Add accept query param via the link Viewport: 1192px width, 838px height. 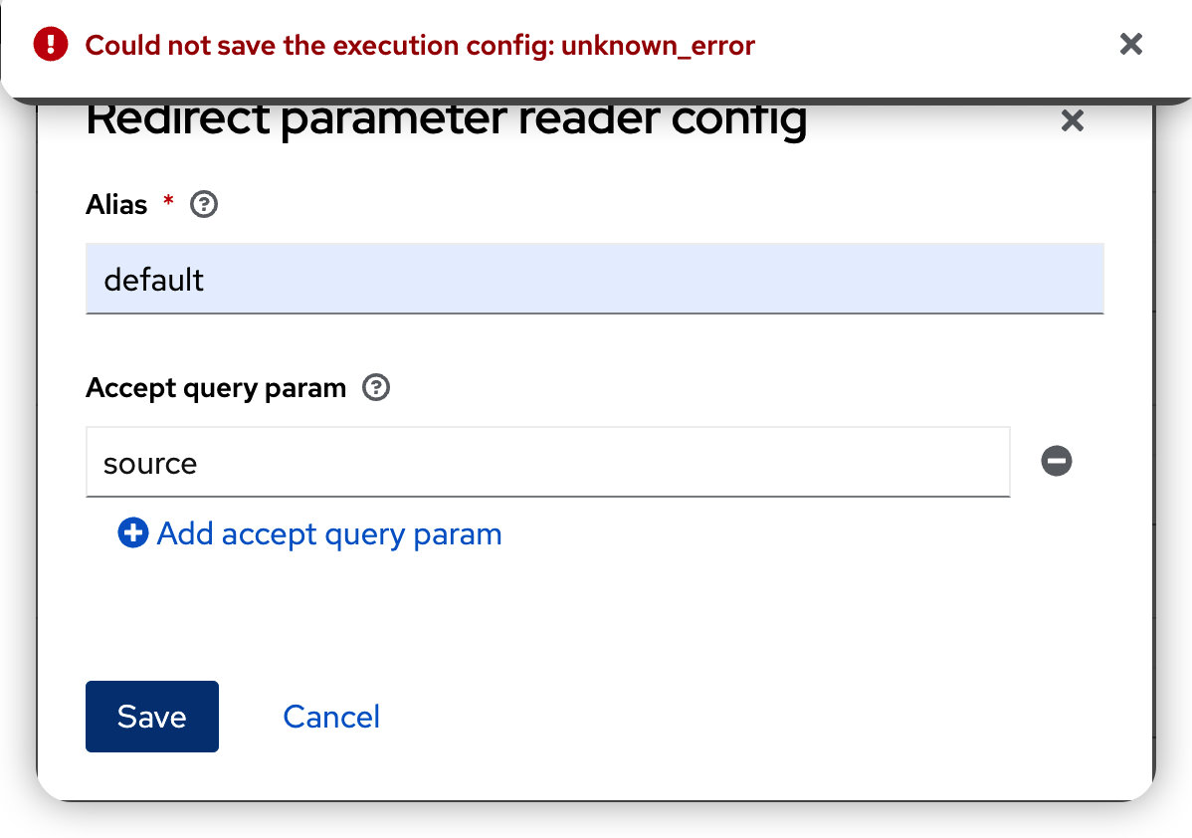[x=328, y=533]
